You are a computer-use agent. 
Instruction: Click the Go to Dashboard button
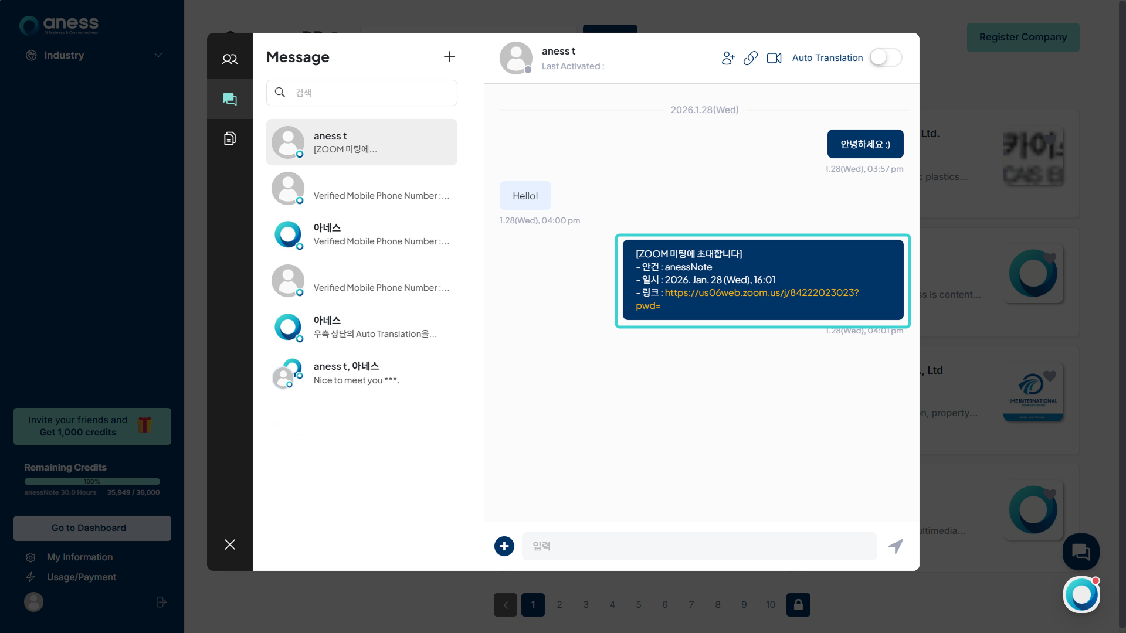click(x=92, y=527)
